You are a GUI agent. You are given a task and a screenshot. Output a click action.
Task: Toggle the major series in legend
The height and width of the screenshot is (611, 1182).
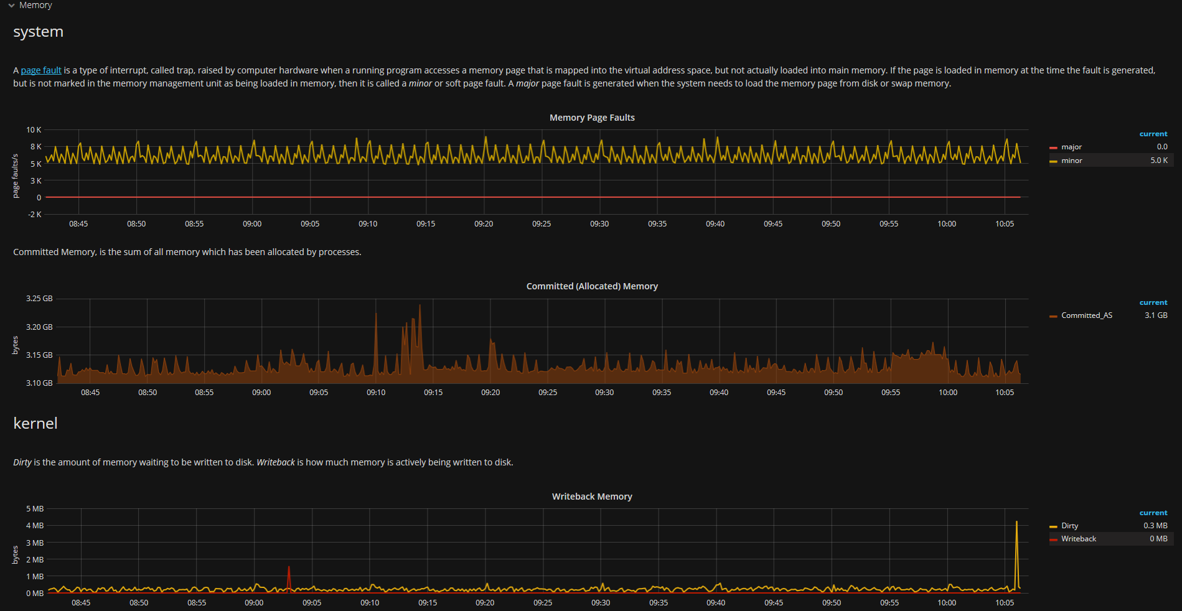tap(1071, 147)
